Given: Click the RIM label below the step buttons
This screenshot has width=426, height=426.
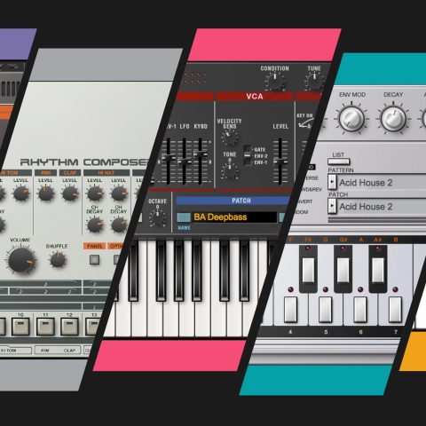Looking at the screenshot, I should click(45, 351).
